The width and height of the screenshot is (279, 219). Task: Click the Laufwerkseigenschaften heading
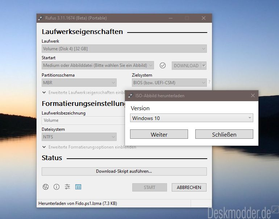point(82,31)
